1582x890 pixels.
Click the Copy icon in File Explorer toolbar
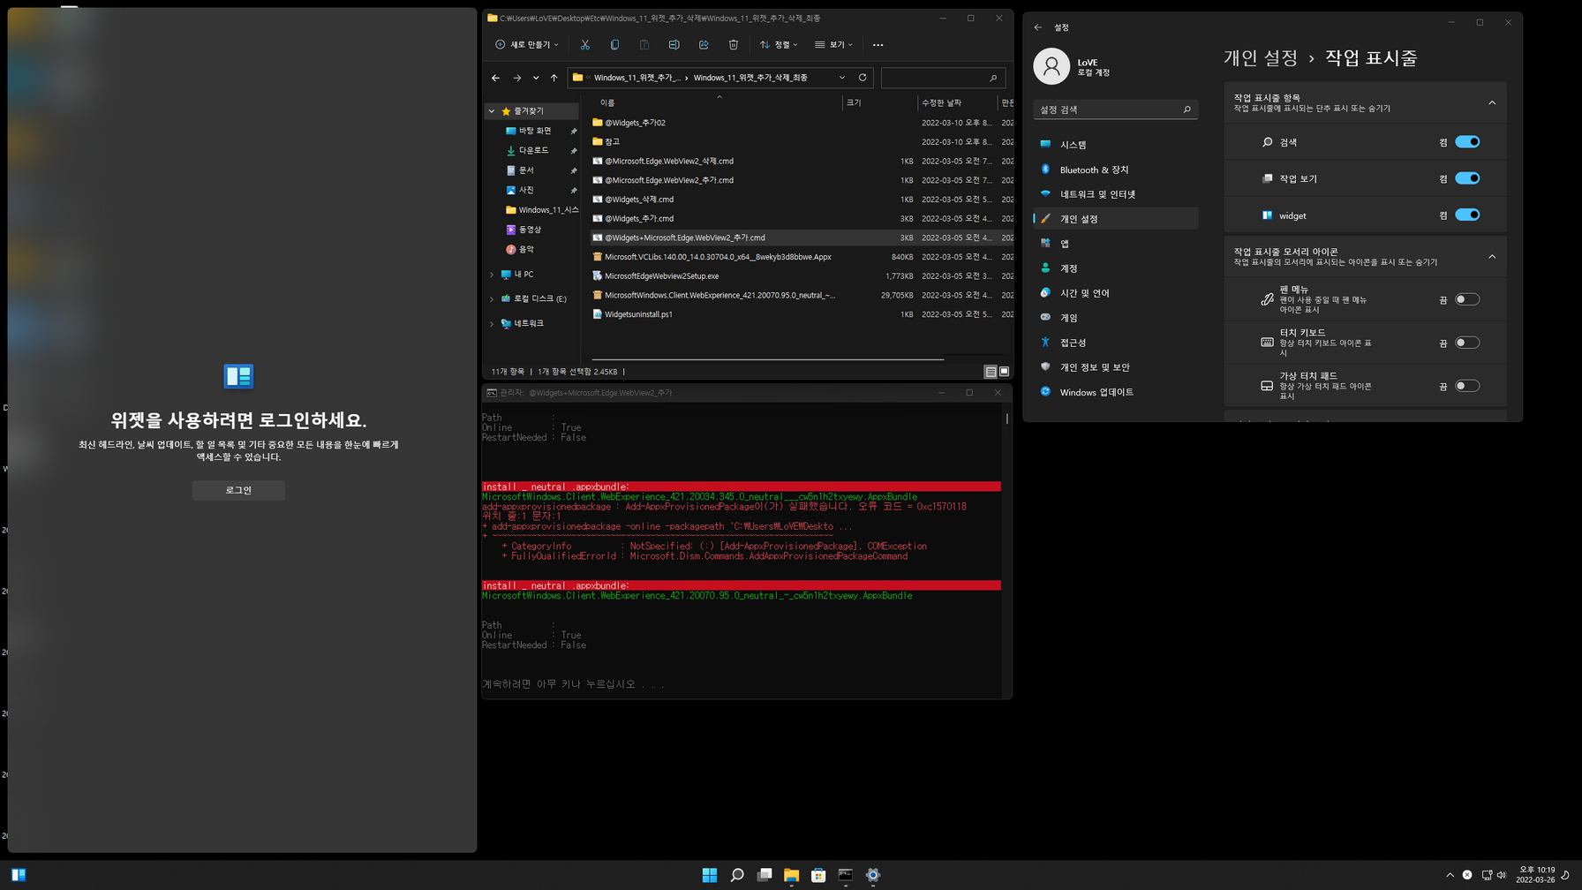pyautogui.click(x=614, y=44)
